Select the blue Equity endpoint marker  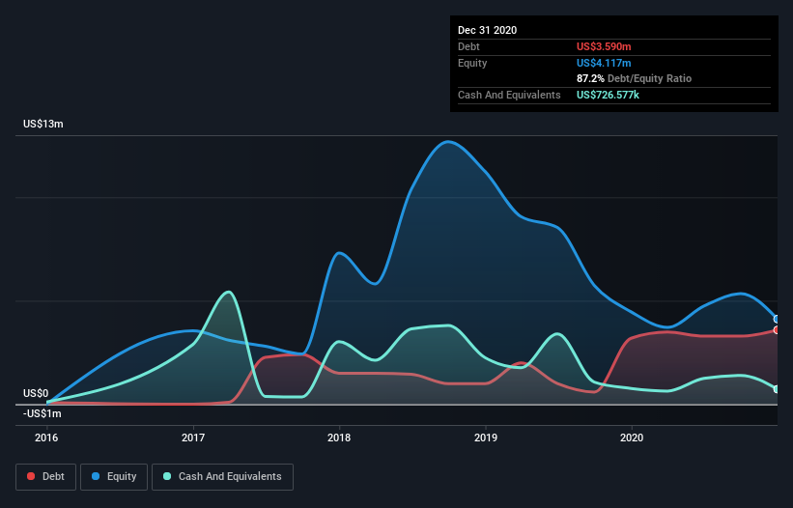[777, 319]
